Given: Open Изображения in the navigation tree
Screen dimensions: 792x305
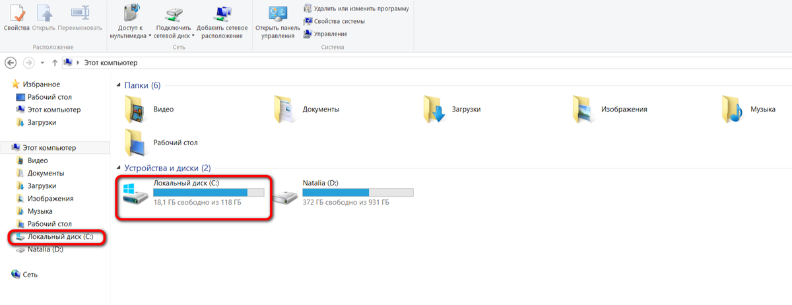Looking at the screenshot, I should pyautogui.click(x=45, y=198).
